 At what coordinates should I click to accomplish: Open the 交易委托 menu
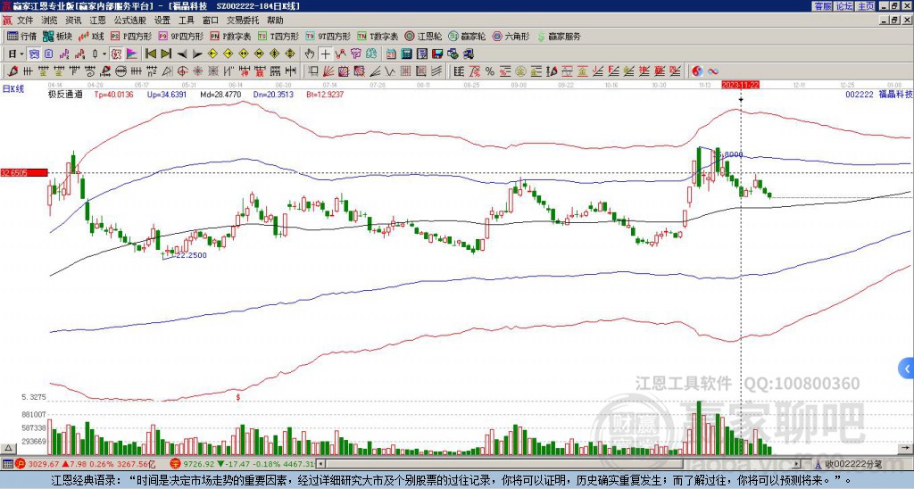[243, 21]
